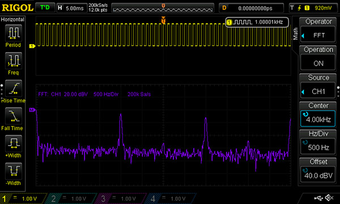Select the Period measurement icon
The image size is (340, 204).
tap(14, 33)
